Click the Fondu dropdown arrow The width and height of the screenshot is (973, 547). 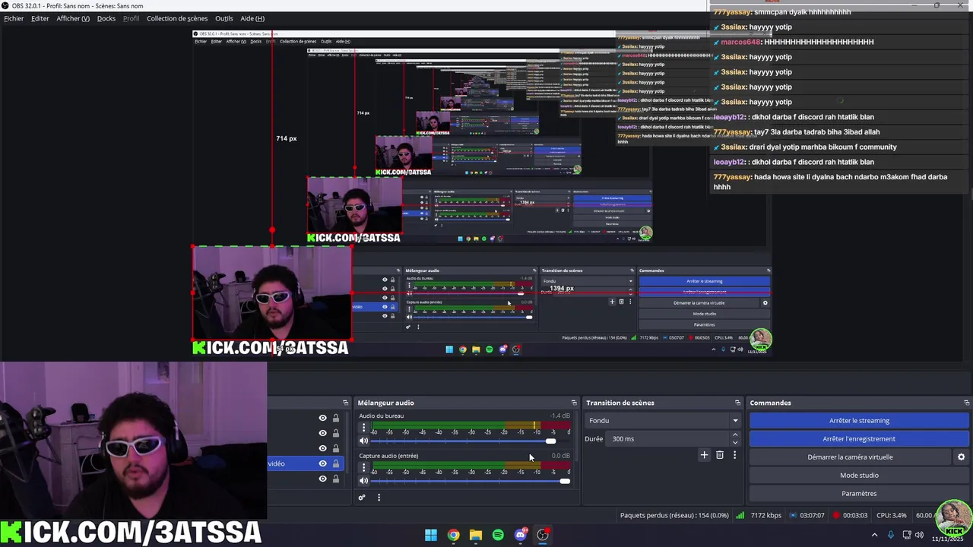tap(734, 420)
